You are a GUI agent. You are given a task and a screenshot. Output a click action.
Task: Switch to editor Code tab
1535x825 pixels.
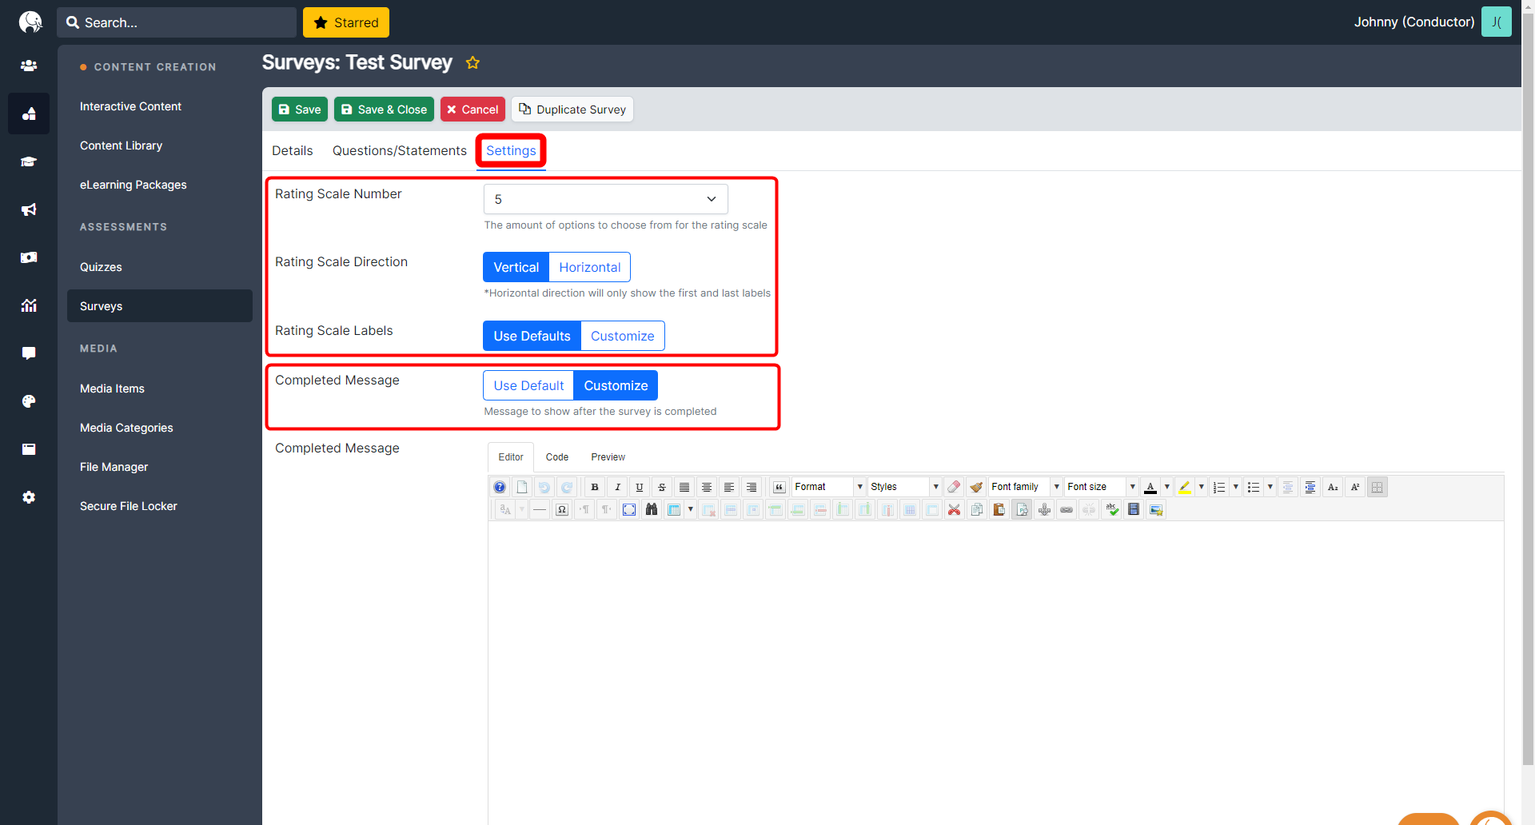pyautogui.click(x=557, y=457)
